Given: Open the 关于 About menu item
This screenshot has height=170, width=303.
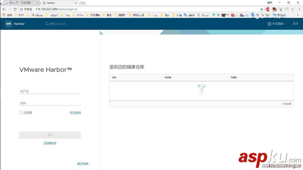Looking at the screenshot, I should tap(295, 24).
